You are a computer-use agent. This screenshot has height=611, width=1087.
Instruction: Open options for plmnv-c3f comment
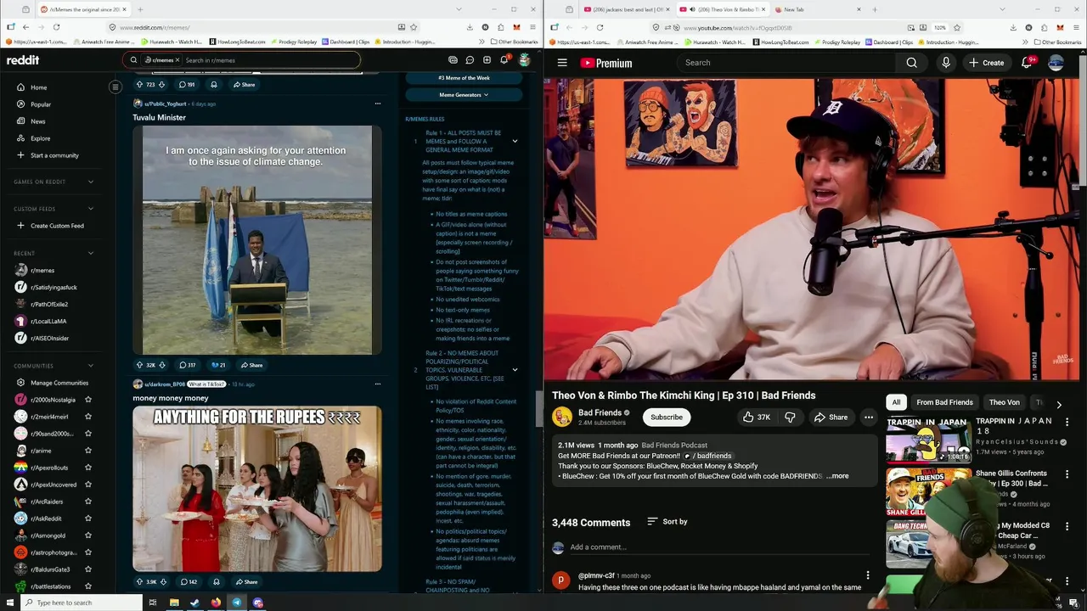tap(867, 575)
